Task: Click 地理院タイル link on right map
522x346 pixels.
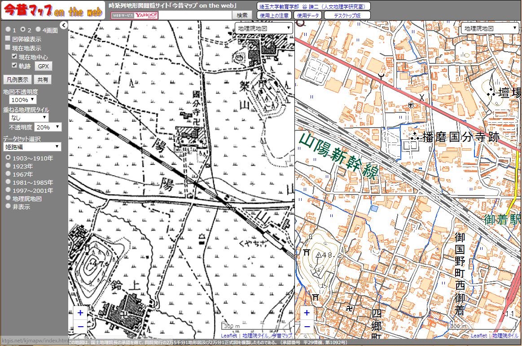Action: (505, 336)
